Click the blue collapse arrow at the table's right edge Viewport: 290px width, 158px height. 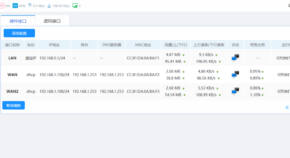point(287,107)
